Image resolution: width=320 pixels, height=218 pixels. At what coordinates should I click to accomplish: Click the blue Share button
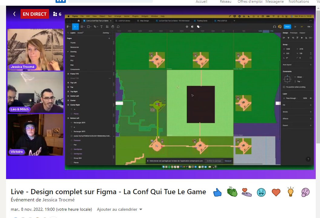287,27
